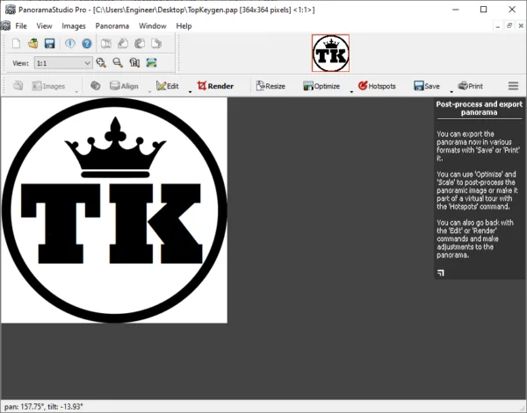Open the Panorama menu
The height and width of the screenshot is (413, 527).
pos(112,25)
